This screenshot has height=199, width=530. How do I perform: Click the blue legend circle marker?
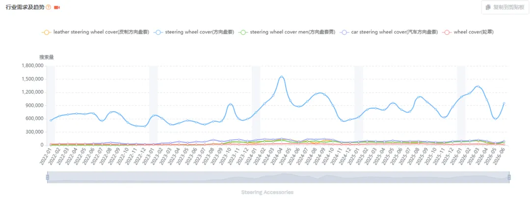pyautogui.click(x=159, y=32)
